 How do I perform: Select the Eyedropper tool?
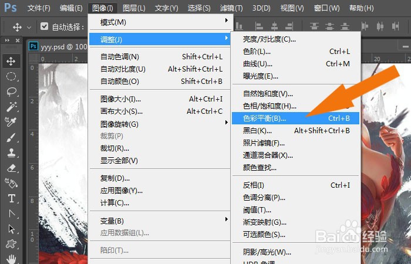click(x=11, y=121)
